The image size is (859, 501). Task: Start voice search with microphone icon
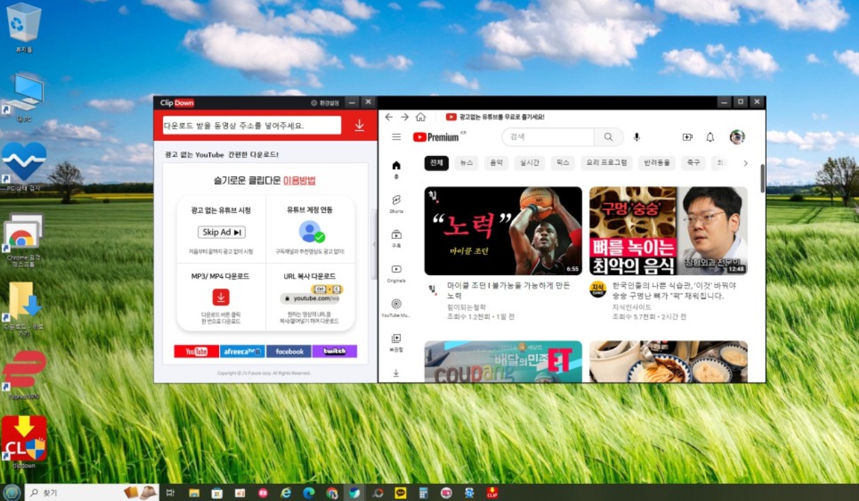[637, 137]
